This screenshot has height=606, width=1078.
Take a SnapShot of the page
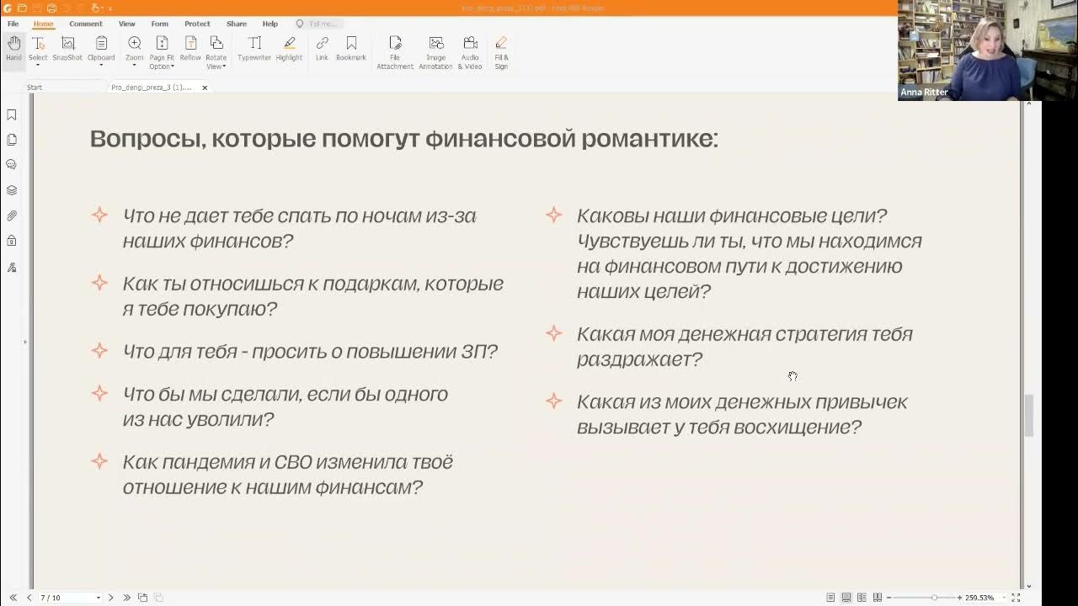(67, 49)
